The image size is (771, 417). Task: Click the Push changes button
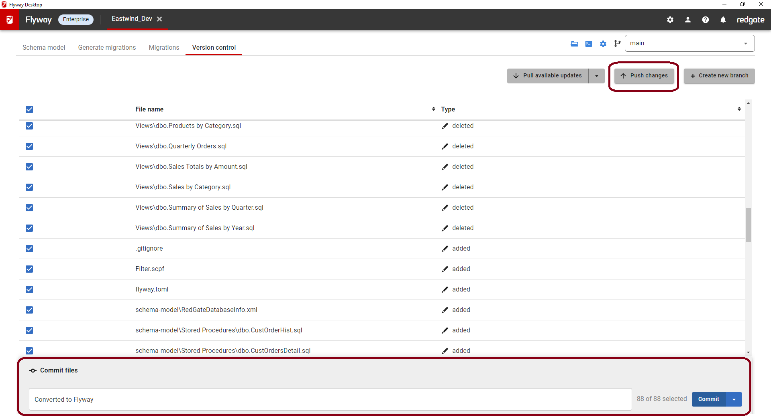click(x=644, y=76)
